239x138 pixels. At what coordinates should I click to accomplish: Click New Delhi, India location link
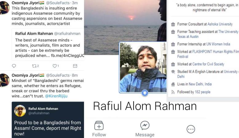point(200,84)
